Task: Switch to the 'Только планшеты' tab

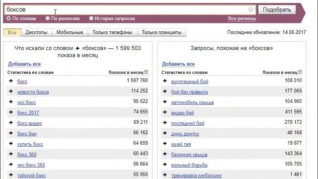Action: coord(161,32)
